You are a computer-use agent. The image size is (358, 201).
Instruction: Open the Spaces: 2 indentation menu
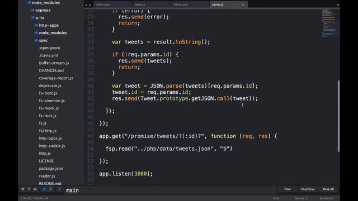click(x=301, y=198)
